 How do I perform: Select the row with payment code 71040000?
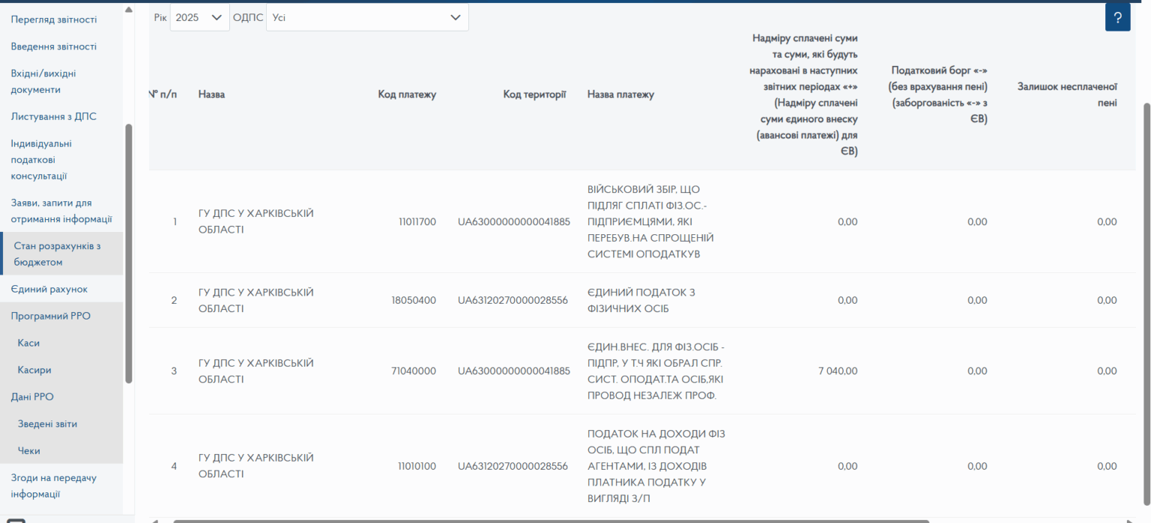pos(413,370)
